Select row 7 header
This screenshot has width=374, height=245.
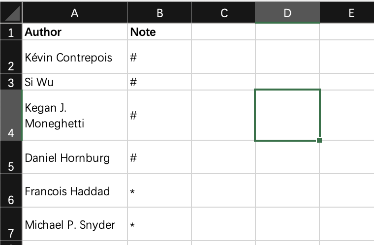[x=11, y=224]
